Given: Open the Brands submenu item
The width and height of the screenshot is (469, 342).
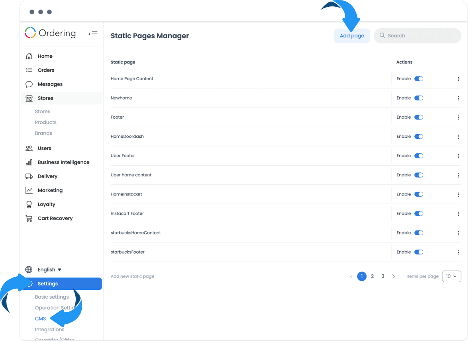Looking at the screenshot, I should 44,133.
